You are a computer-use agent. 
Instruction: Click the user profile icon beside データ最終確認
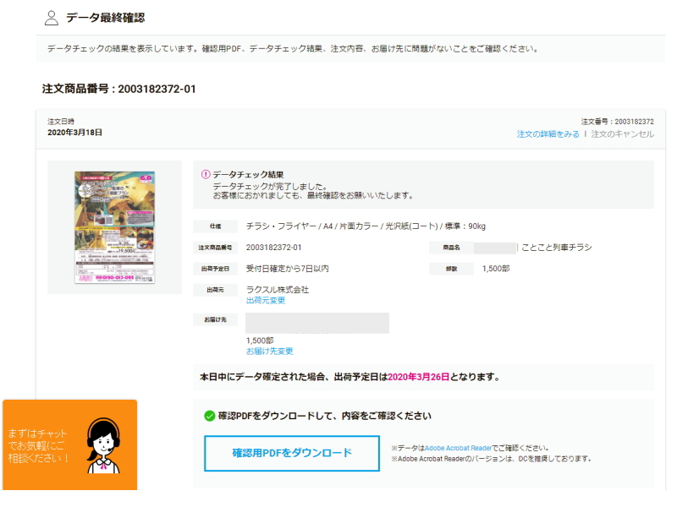pos(52,18)
